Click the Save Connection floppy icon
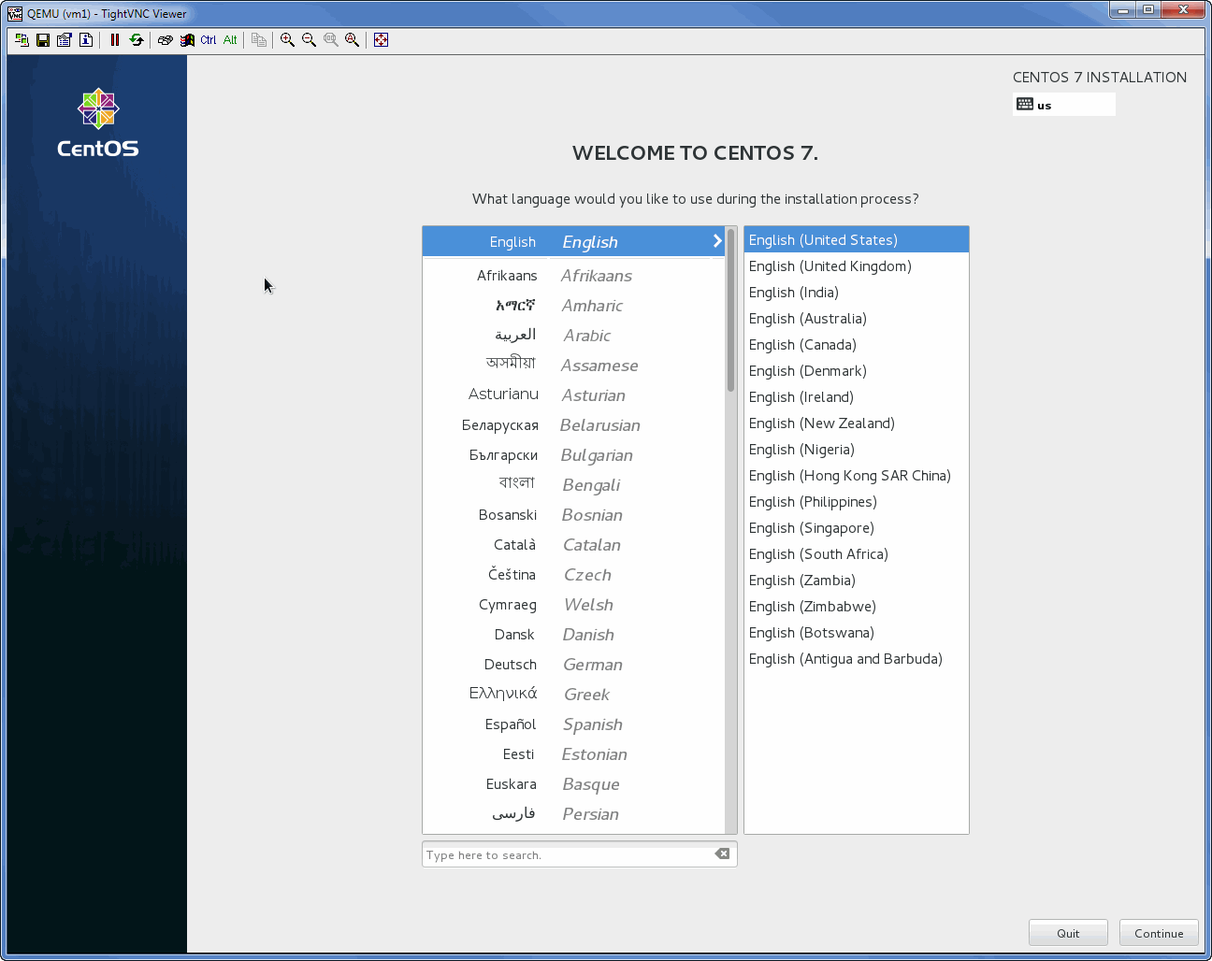Screen dimensions: 1212x961 click(43, 40)
